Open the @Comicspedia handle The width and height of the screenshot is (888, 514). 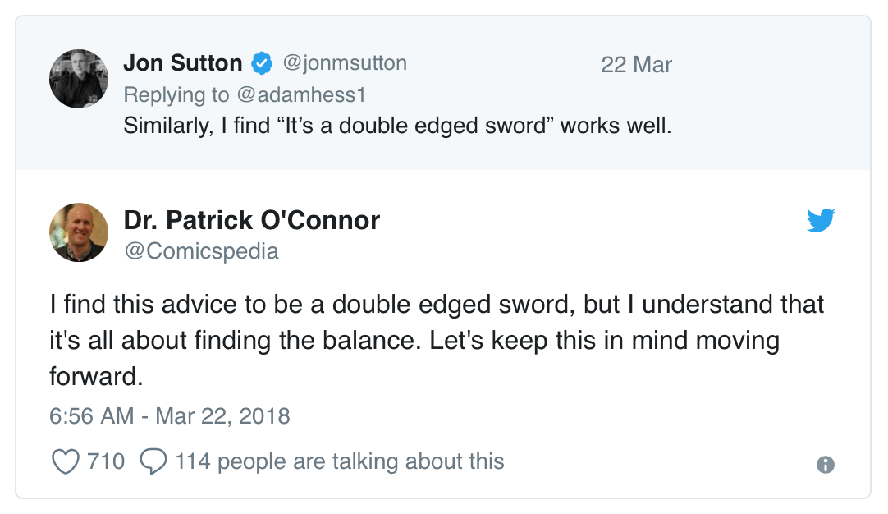(201, 251)
